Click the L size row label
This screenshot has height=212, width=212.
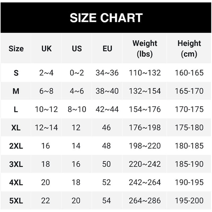click(16, 109)
